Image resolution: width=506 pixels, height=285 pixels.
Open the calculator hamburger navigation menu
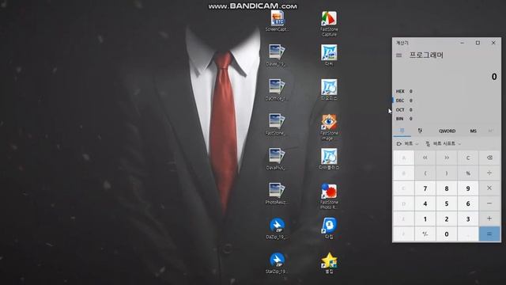pos(398,55)
